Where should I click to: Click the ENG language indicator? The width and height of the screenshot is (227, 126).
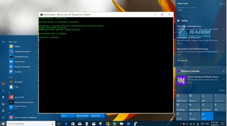pyautogui.click(x=207, y=124)
